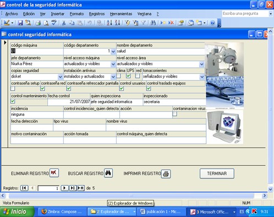Click the TERMINAR button
The width and height of the screenshot is (274, 217).
click(x=217, y=173)
